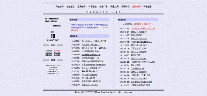The height and width of the screenshot is (96, 207).
Task: Open the 2022-07-24 渥太华掠影 link
Action: click(136, 65)
